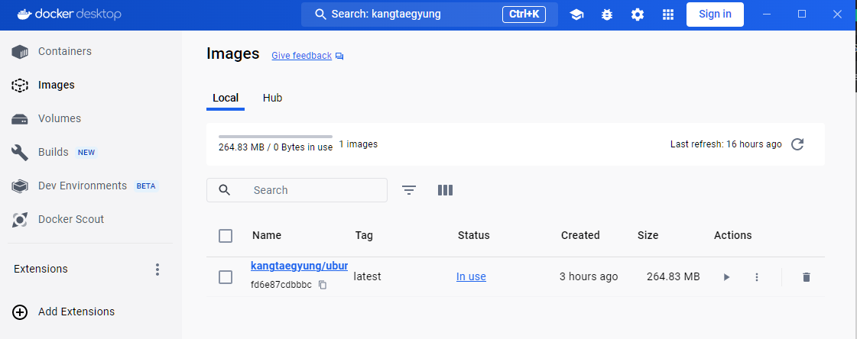Click the magnifier icon in images search
Image resolution: width=857 pixels, height=339 pixels.
point(224,190)
